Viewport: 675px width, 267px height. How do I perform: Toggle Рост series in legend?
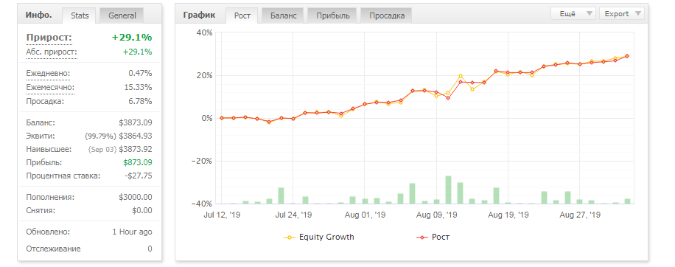coord(433,237)
